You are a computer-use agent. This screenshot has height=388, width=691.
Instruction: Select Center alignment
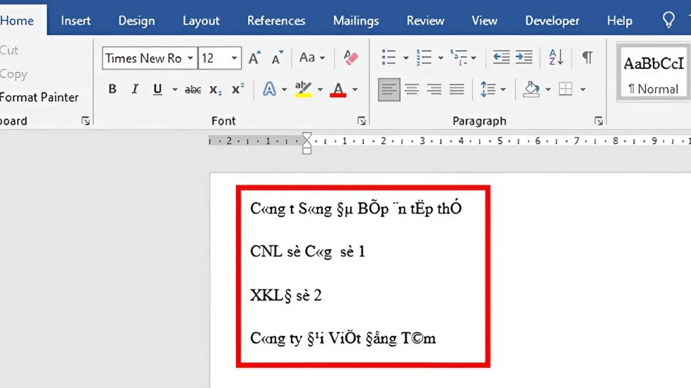(x=411, y=89)
